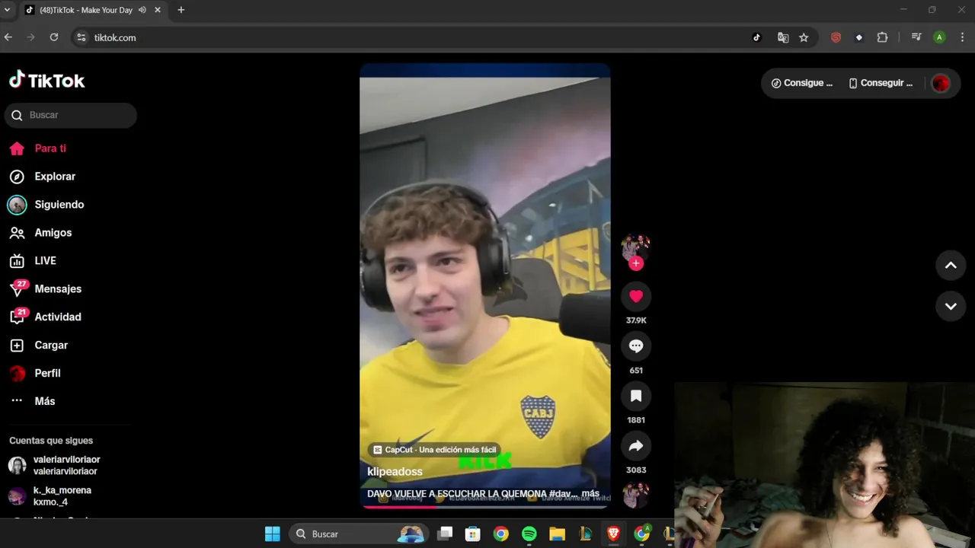Open creator avatar above the follow button
975x548 pixels.
[x=636, y=247]
